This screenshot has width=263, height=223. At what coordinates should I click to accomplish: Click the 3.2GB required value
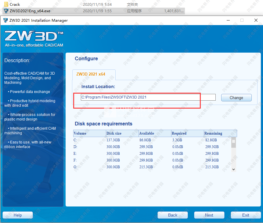tap(177, 140)
